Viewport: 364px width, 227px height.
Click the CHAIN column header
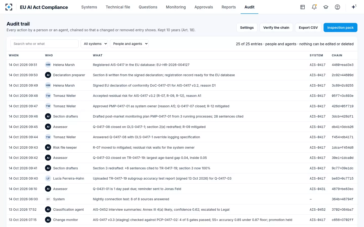337,55
